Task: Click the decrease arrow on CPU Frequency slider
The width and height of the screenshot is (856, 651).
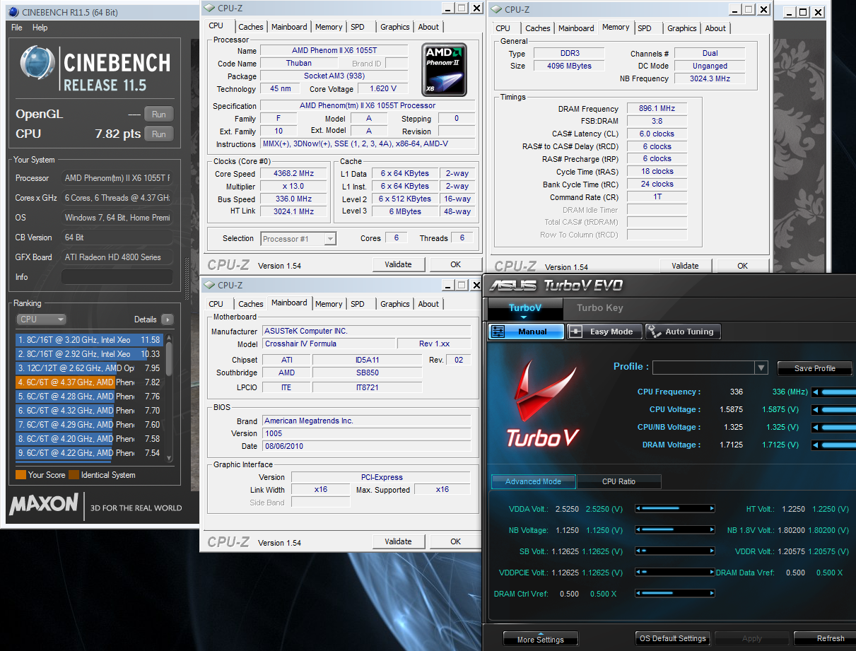Action: coord(815,392)
